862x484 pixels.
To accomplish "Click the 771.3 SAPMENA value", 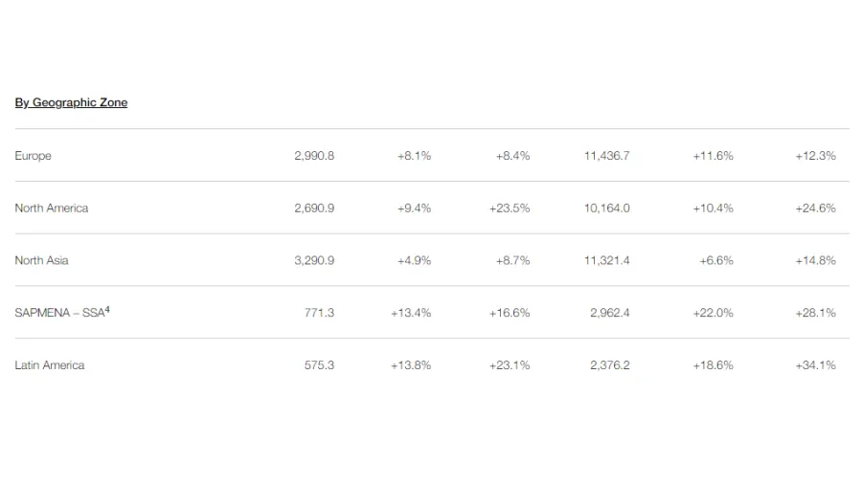I will [319, 313].
